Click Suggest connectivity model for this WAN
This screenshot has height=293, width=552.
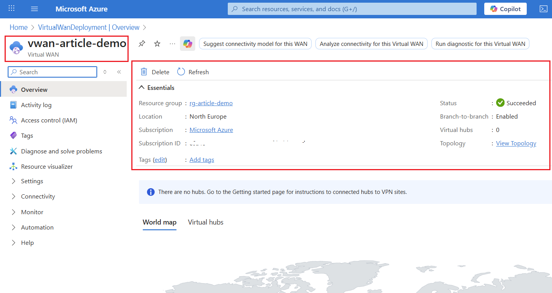coord(255,44)
